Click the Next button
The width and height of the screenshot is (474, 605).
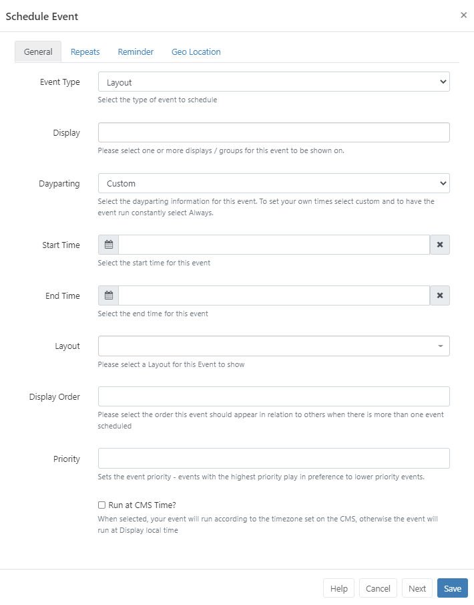point(417,588)
